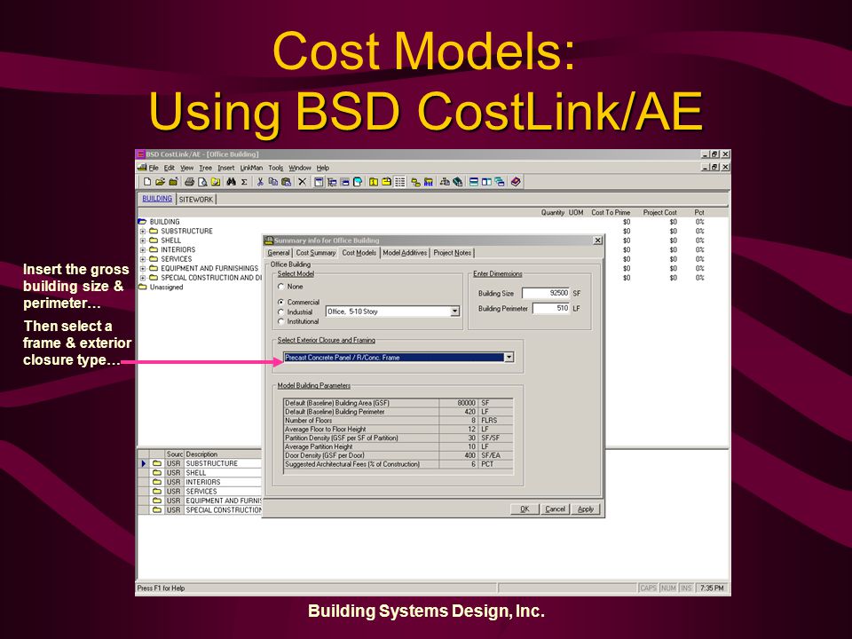The height and width of the screenshot is (639, 852).
Task: Click the Unassigned folder icon
Action: click(142, 287)
